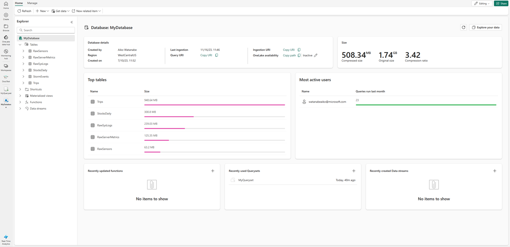510x247 pixels.
Task: Copy the Ingestion URI using copy icon
Action: coord(299,49)
